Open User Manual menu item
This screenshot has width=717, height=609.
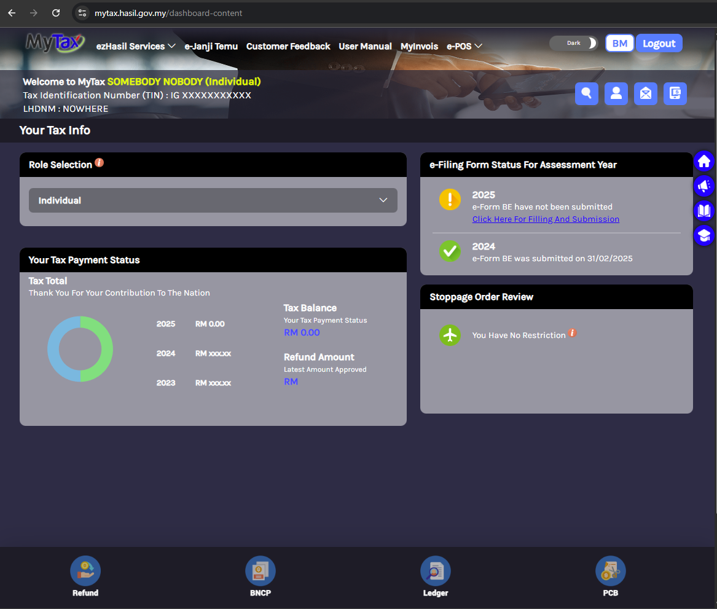click(366, 46)
